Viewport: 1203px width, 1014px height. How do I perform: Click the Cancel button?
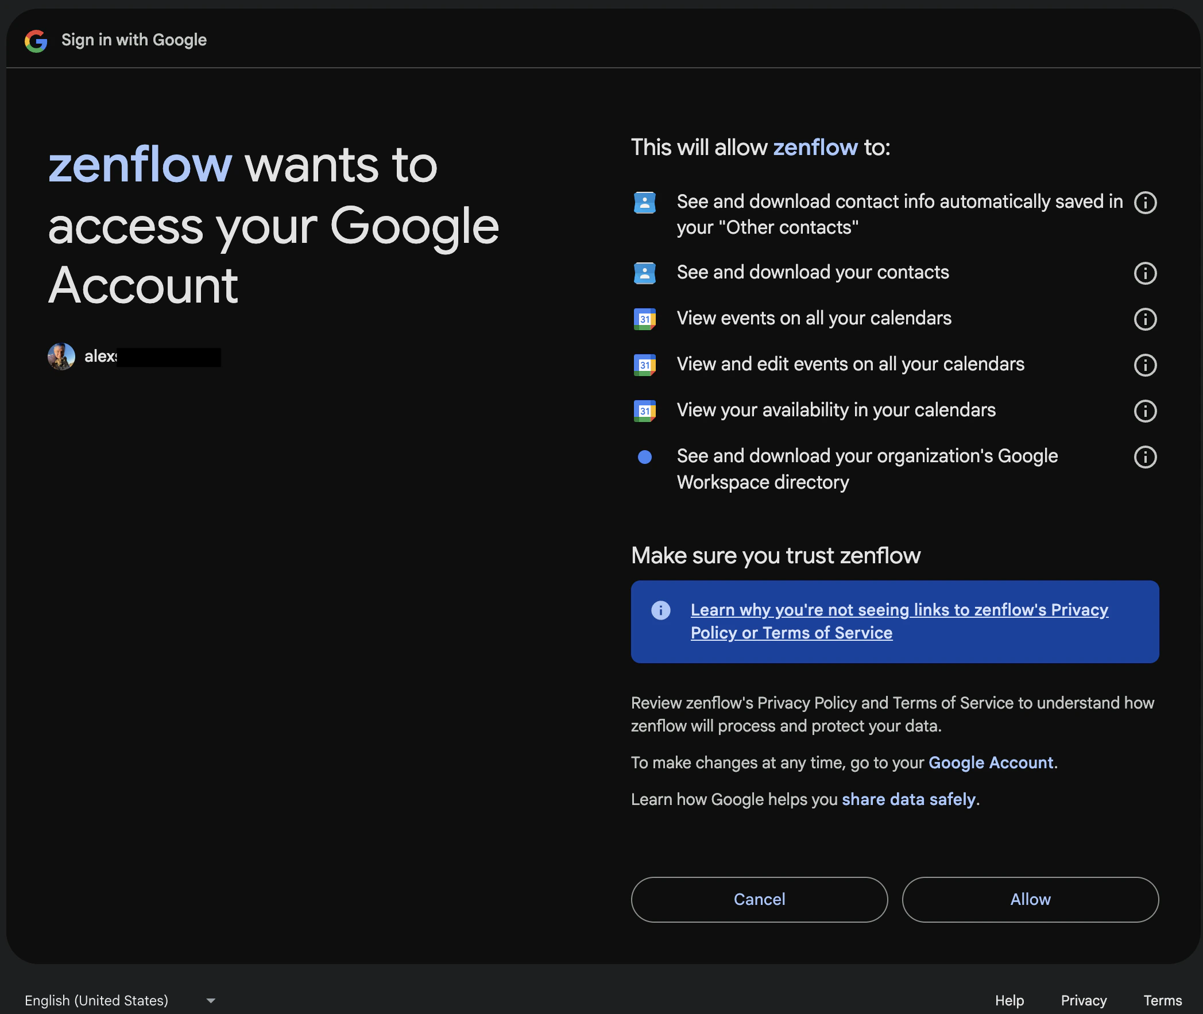[759, 900]
